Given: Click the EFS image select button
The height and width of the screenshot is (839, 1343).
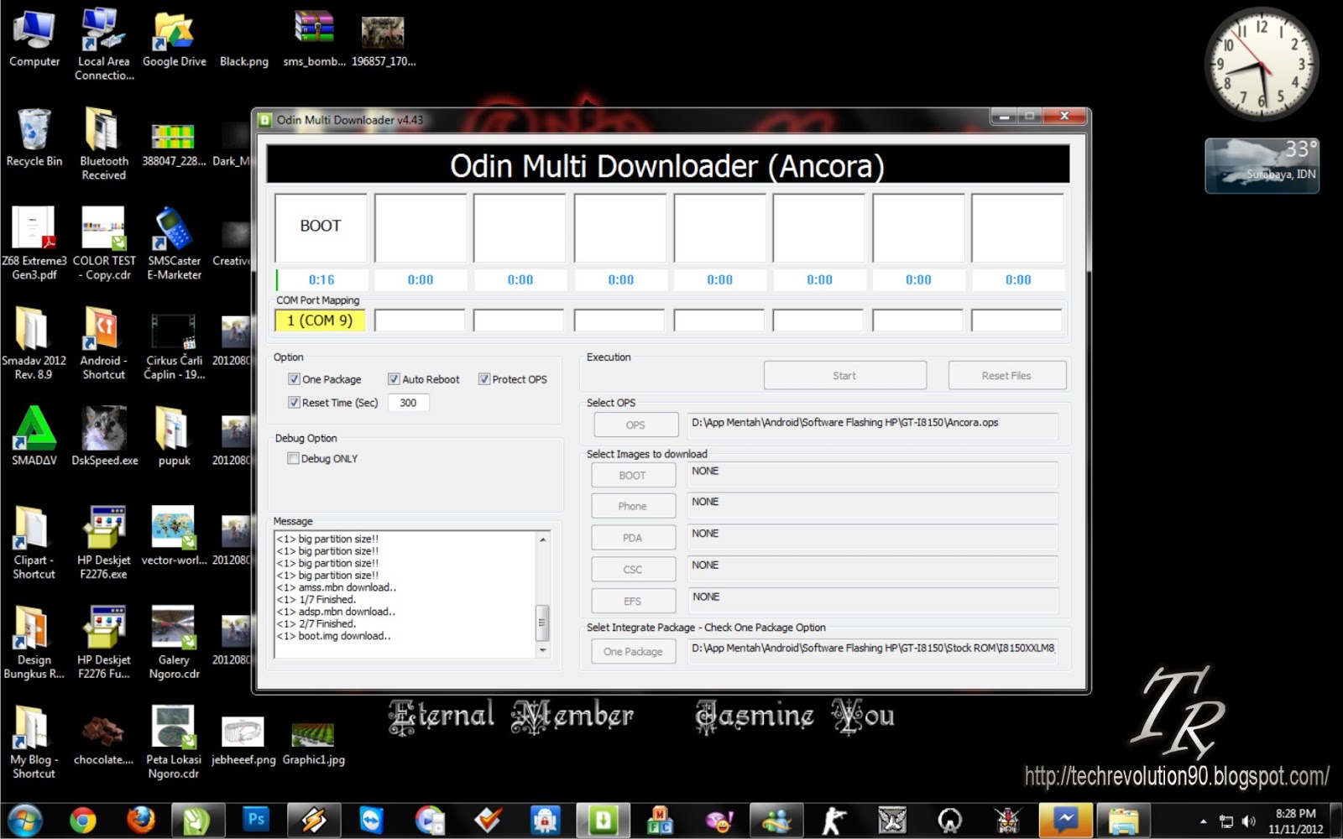Looking at the screenshot, I should coord(633,601).
